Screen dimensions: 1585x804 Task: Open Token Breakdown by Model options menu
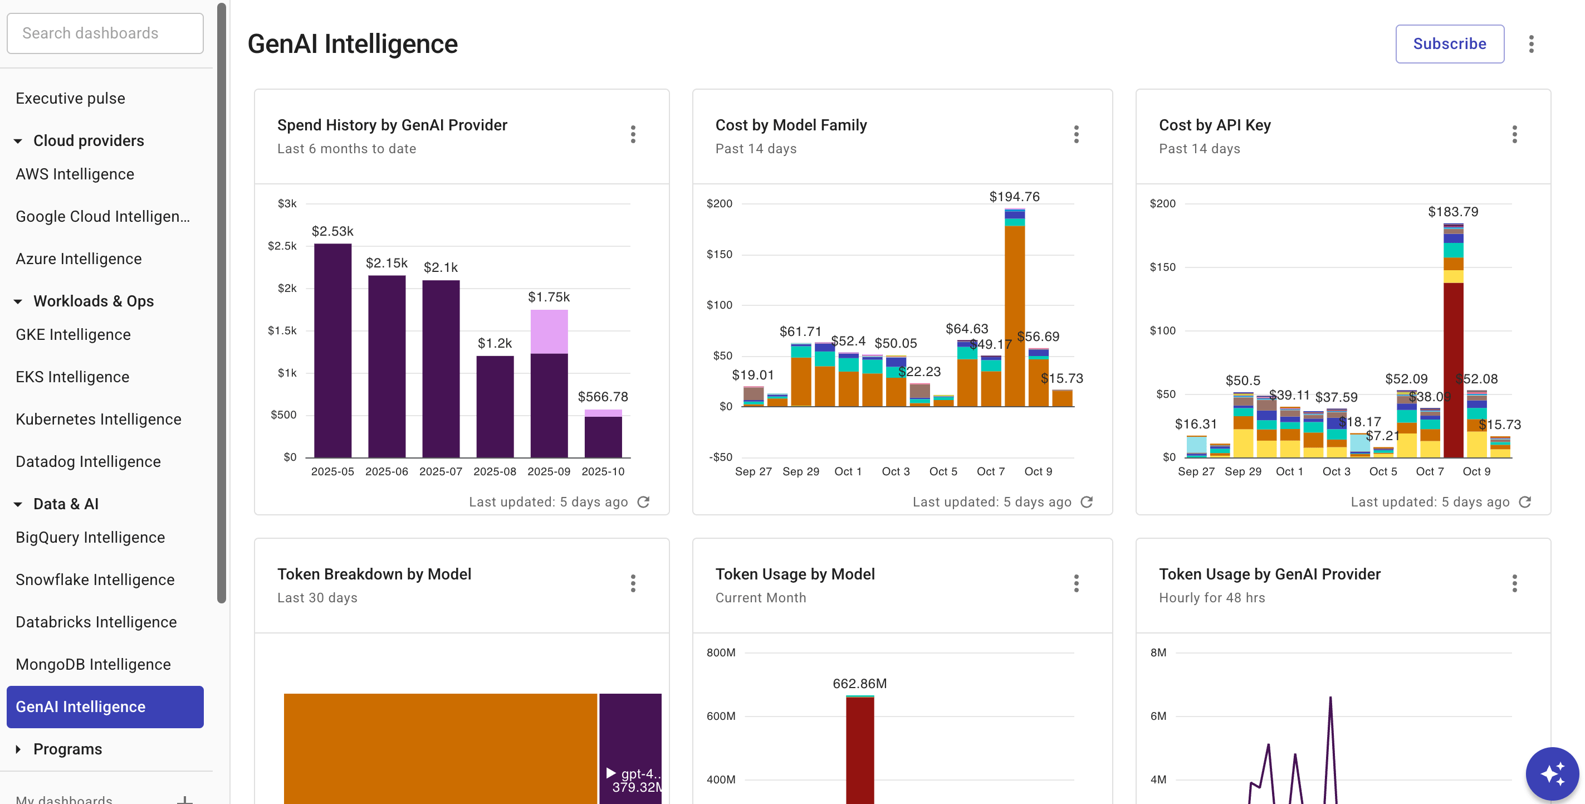point(633,583)
